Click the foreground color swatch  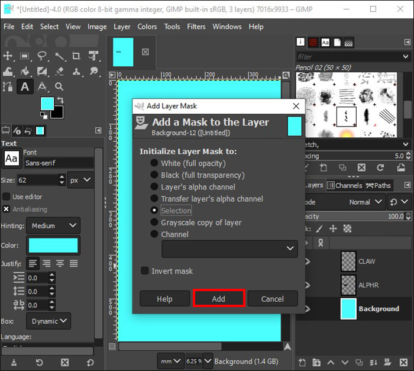pos(47,104)
